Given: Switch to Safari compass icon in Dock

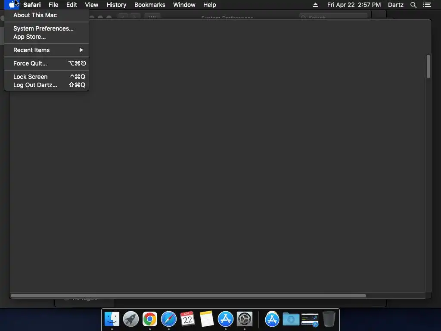Looking at the screenshot, I should pos(169,319).
